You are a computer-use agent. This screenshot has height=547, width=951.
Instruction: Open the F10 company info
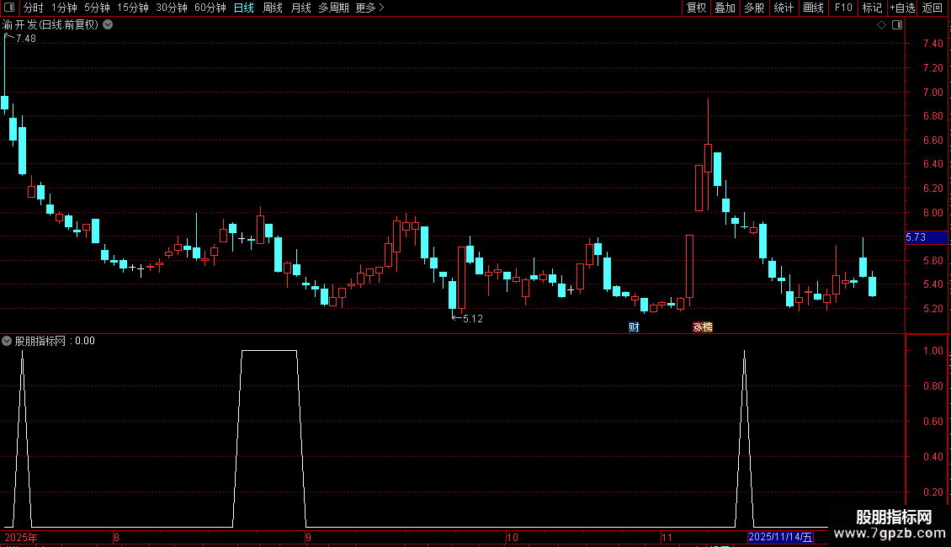(x=843, y=8)
